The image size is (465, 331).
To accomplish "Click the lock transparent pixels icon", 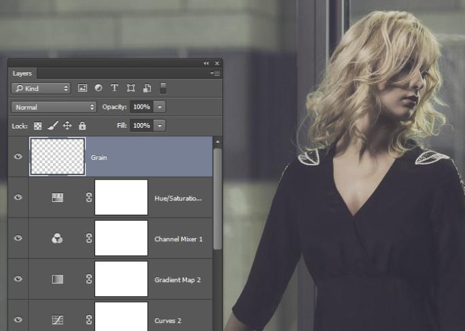I will pos(38,126).
